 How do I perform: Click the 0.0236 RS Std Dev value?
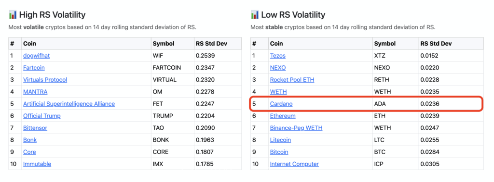[x=430, y=104]
